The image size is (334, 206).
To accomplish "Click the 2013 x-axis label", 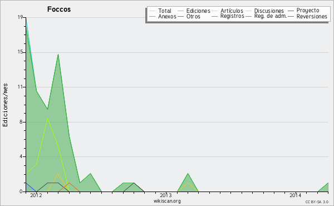I will [x=166, y=195].
